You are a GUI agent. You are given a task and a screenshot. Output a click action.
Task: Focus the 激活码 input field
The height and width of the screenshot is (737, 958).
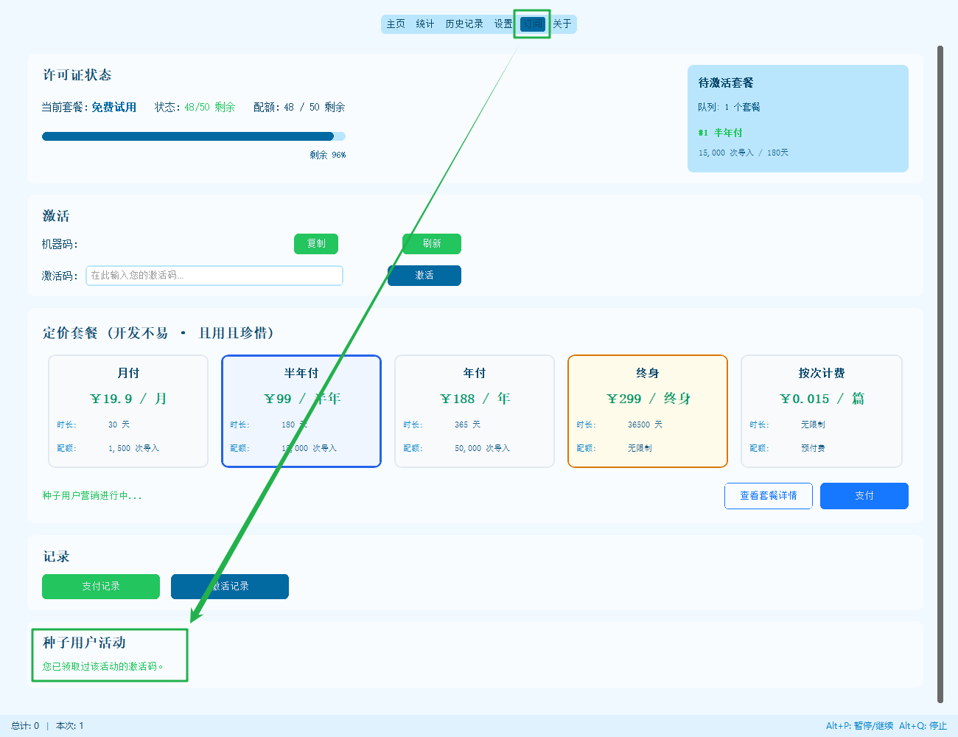[x=214, y=276]
